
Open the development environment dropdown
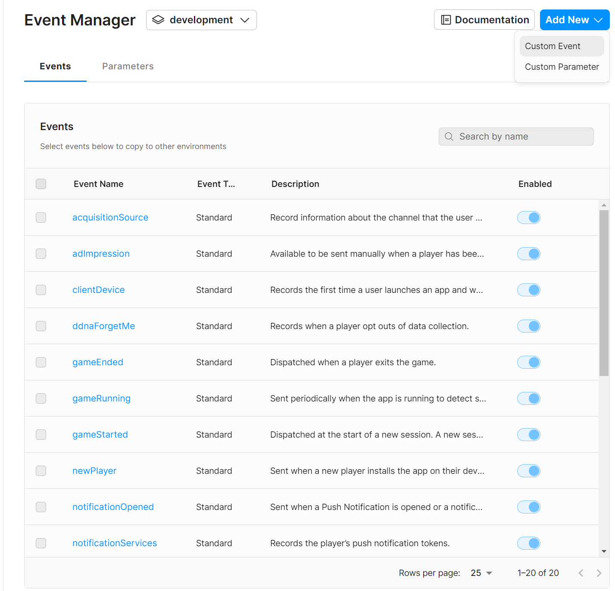coord(201,20)
